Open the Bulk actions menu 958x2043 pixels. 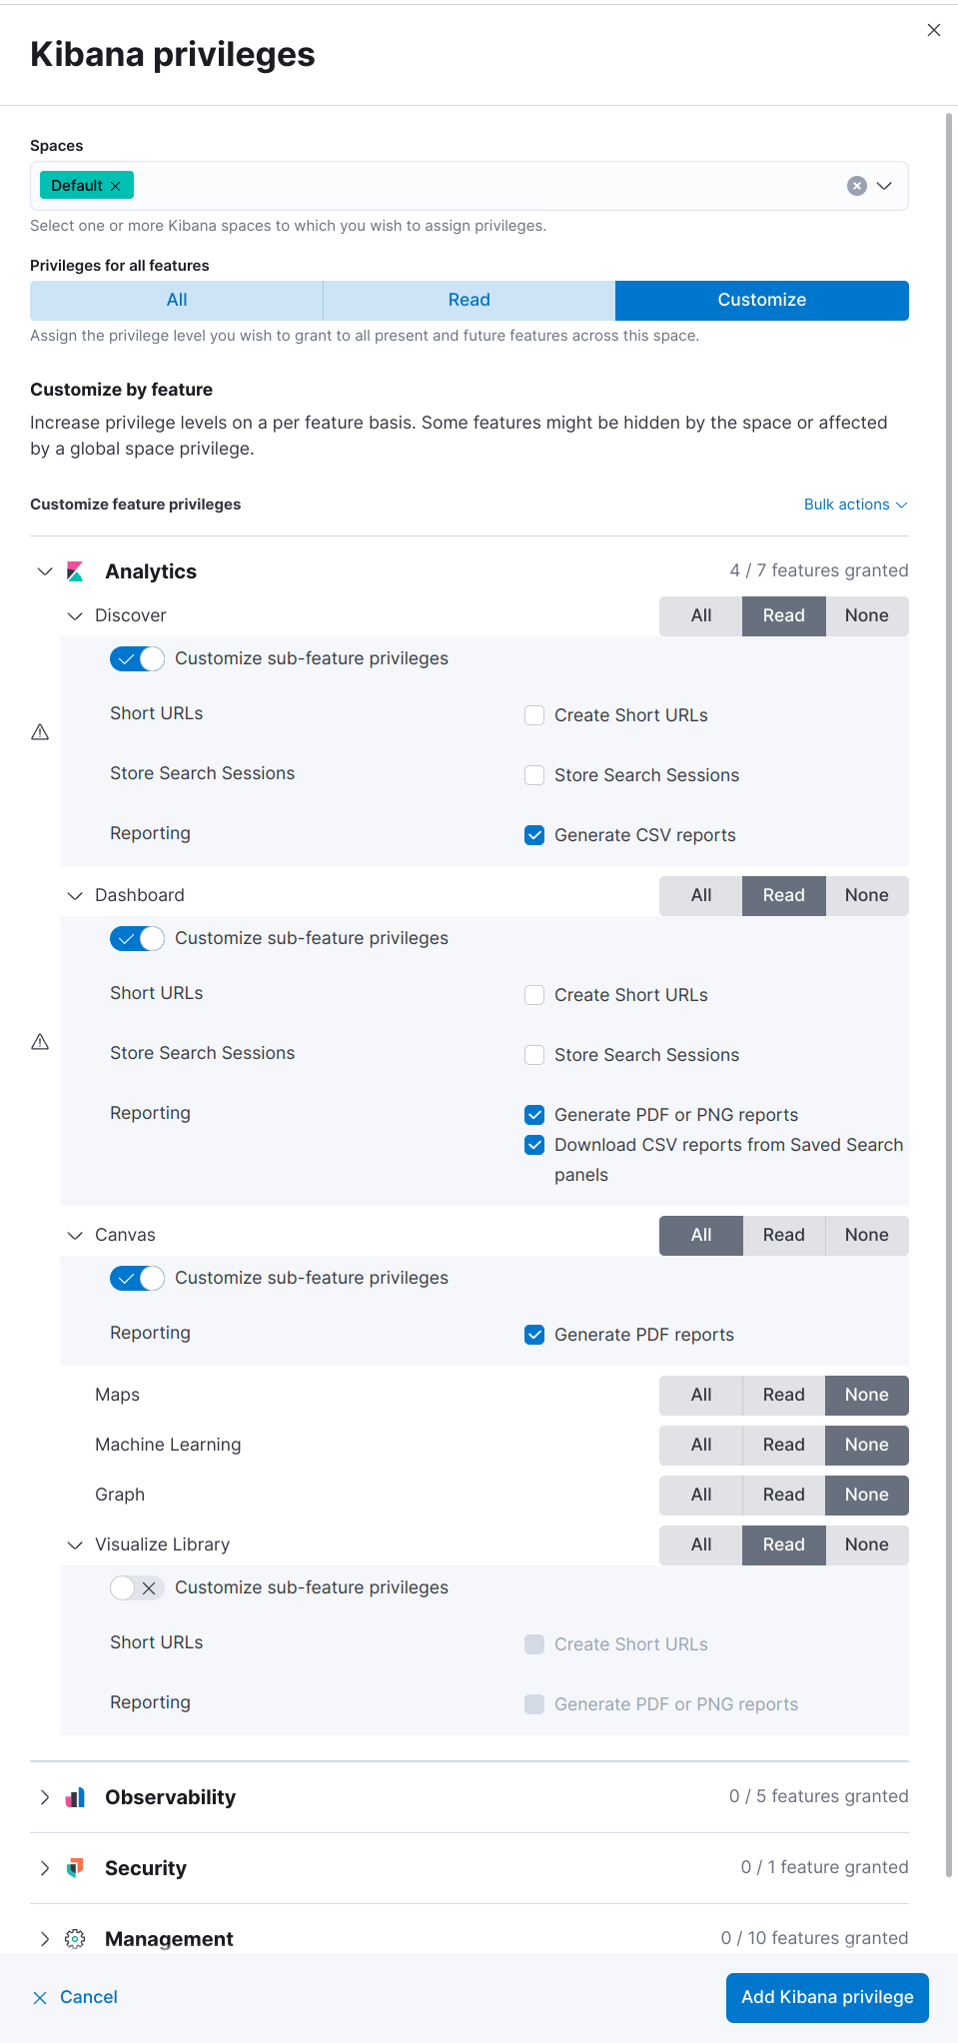(x=854, y=505)
